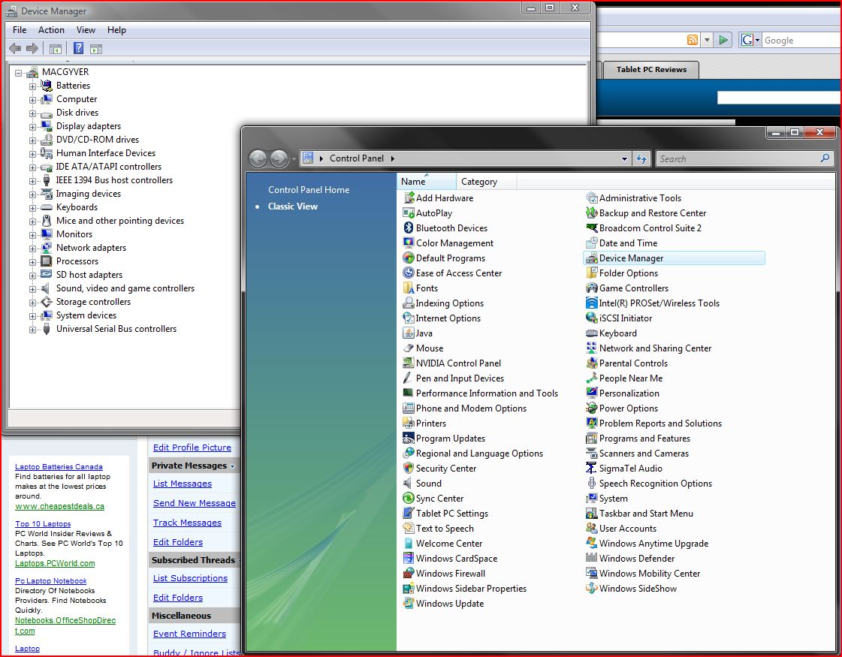Open the Java icon in Control Panel
The height and width of the screenshot is (657, 842).
click(409, 333)
